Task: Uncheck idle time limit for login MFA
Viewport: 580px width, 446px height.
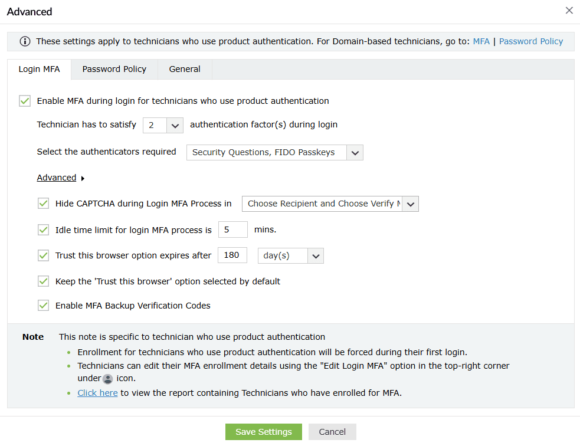Action: [43, 229]
